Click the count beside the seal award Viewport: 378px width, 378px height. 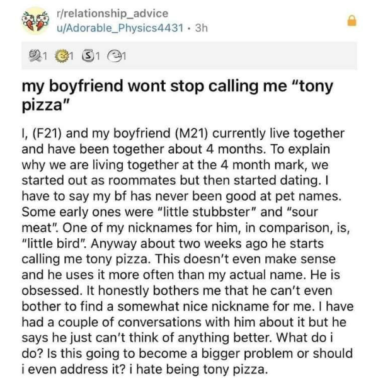coord(123,57)
